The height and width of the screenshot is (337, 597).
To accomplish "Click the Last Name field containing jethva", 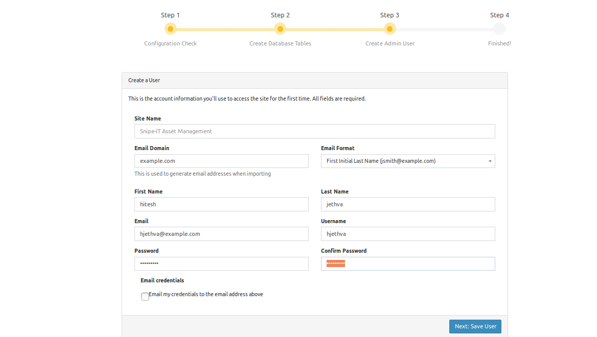I will click(x=408, y=204).
